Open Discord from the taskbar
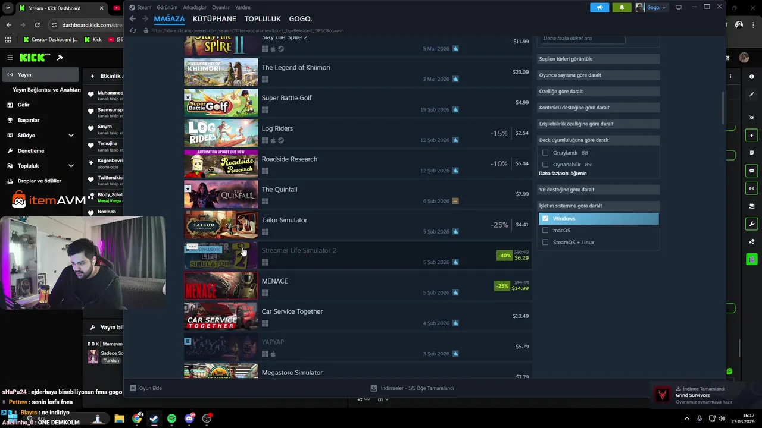This screenshot has height=428, width=762. click(189, 418)
